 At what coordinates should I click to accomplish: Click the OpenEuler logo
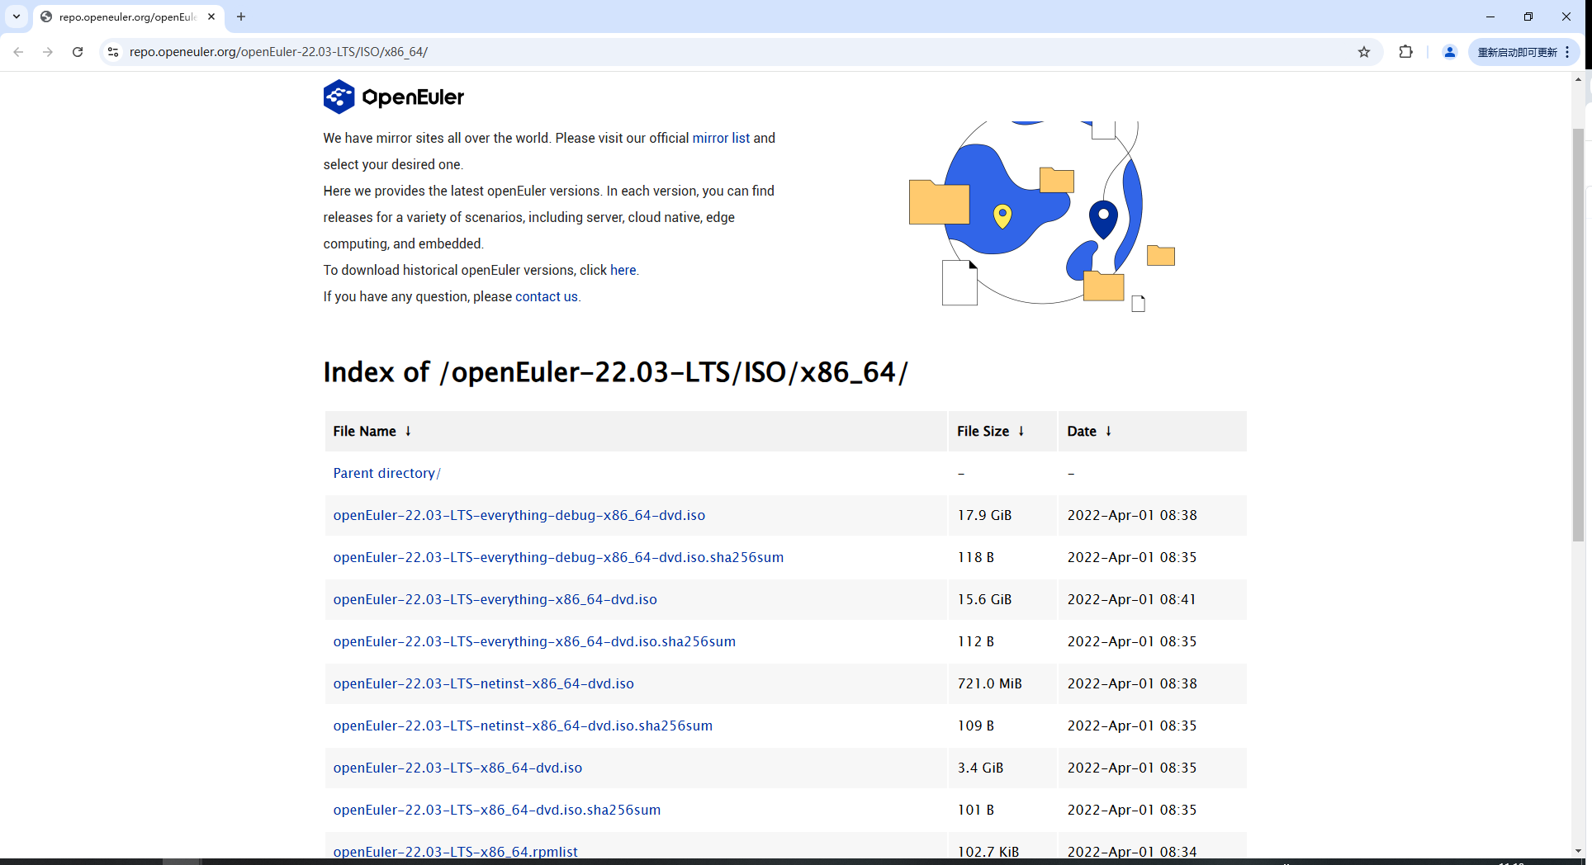[394, 97]
